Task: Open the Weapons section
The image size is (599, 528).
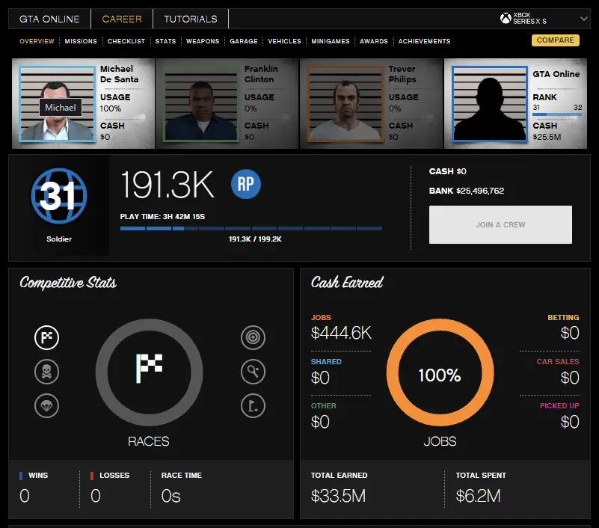Action: 203,41
